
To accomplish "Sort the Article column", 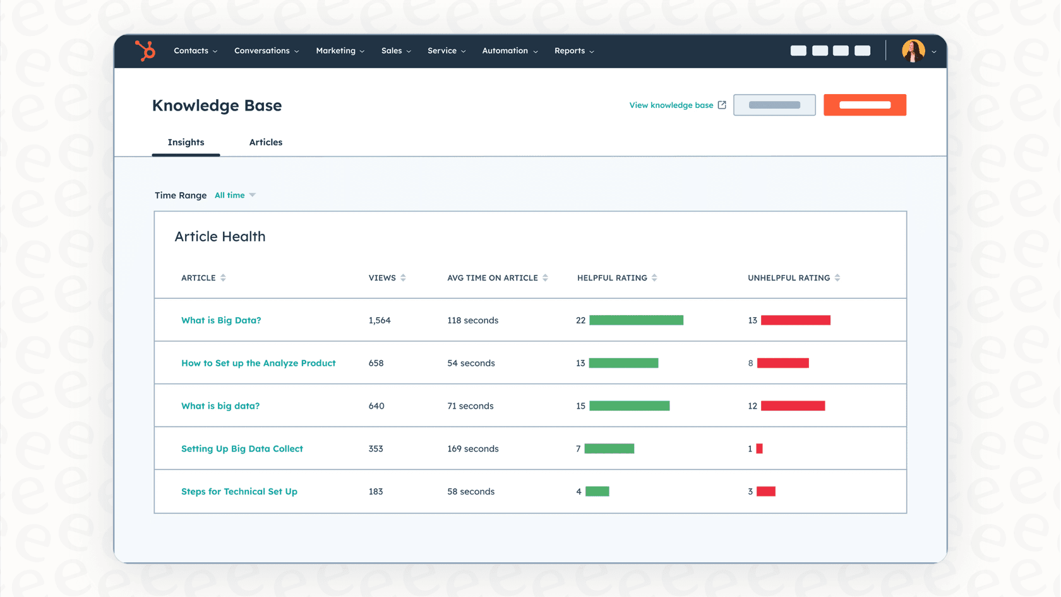I will coord(224,277).
